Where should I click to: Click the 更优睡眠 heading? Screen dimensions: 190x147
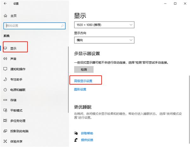pyautogui.click(x=83, y=107)
